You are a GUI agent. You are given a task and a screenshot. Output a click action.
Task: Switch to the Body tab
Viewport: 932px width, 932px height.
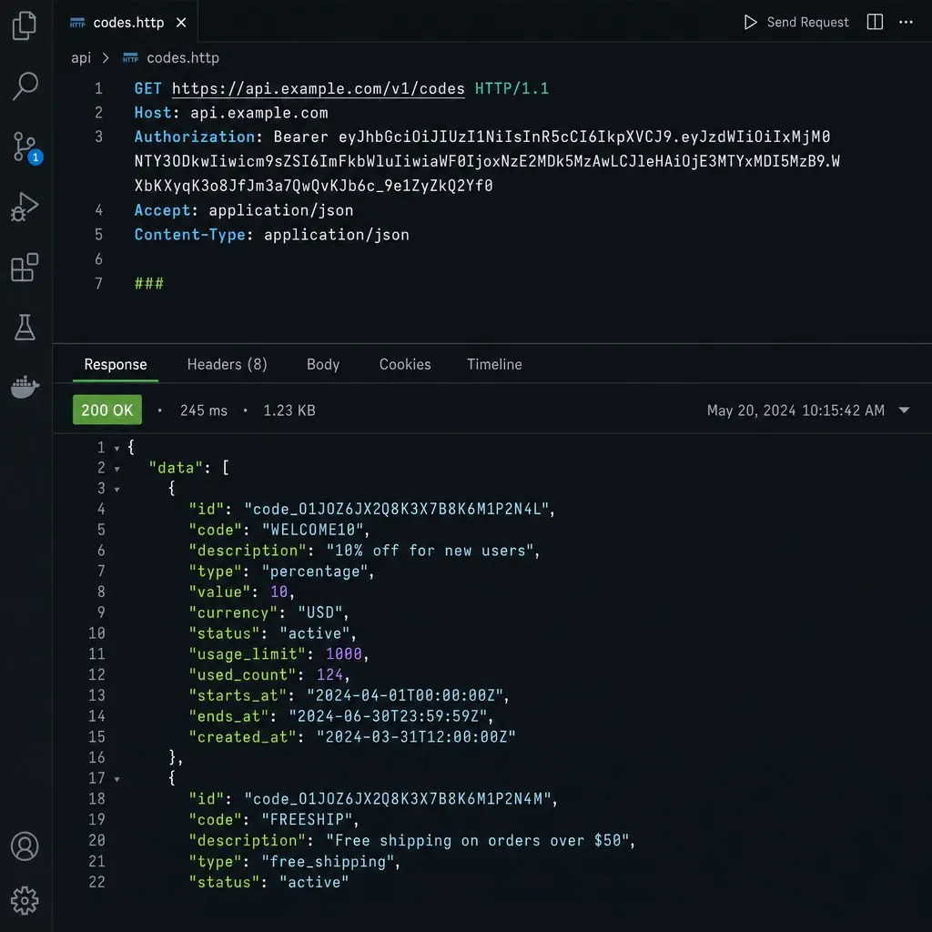[323, 364]
